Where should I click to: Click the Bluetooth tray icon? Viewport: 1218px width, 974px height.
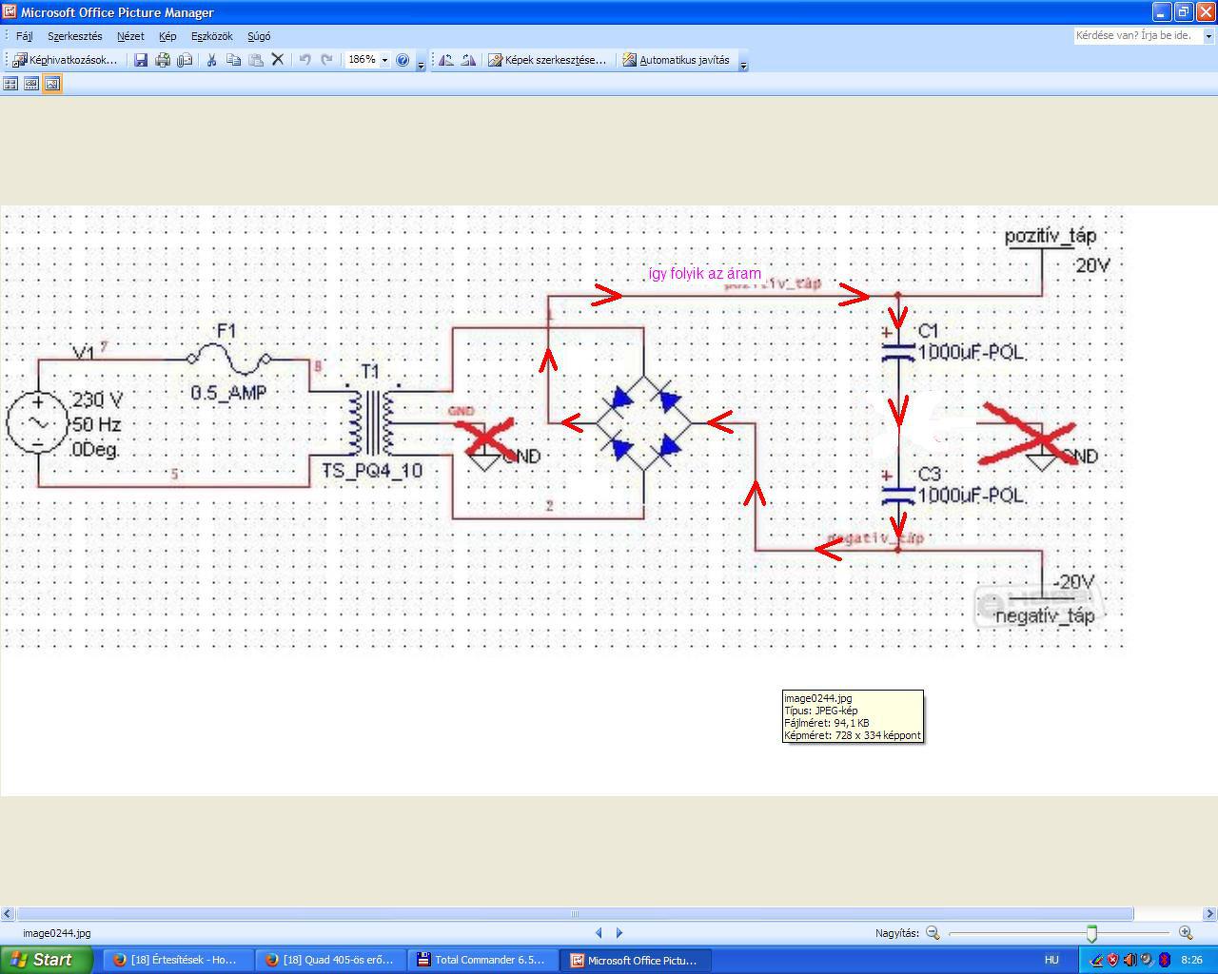[x=1165, y=960]
